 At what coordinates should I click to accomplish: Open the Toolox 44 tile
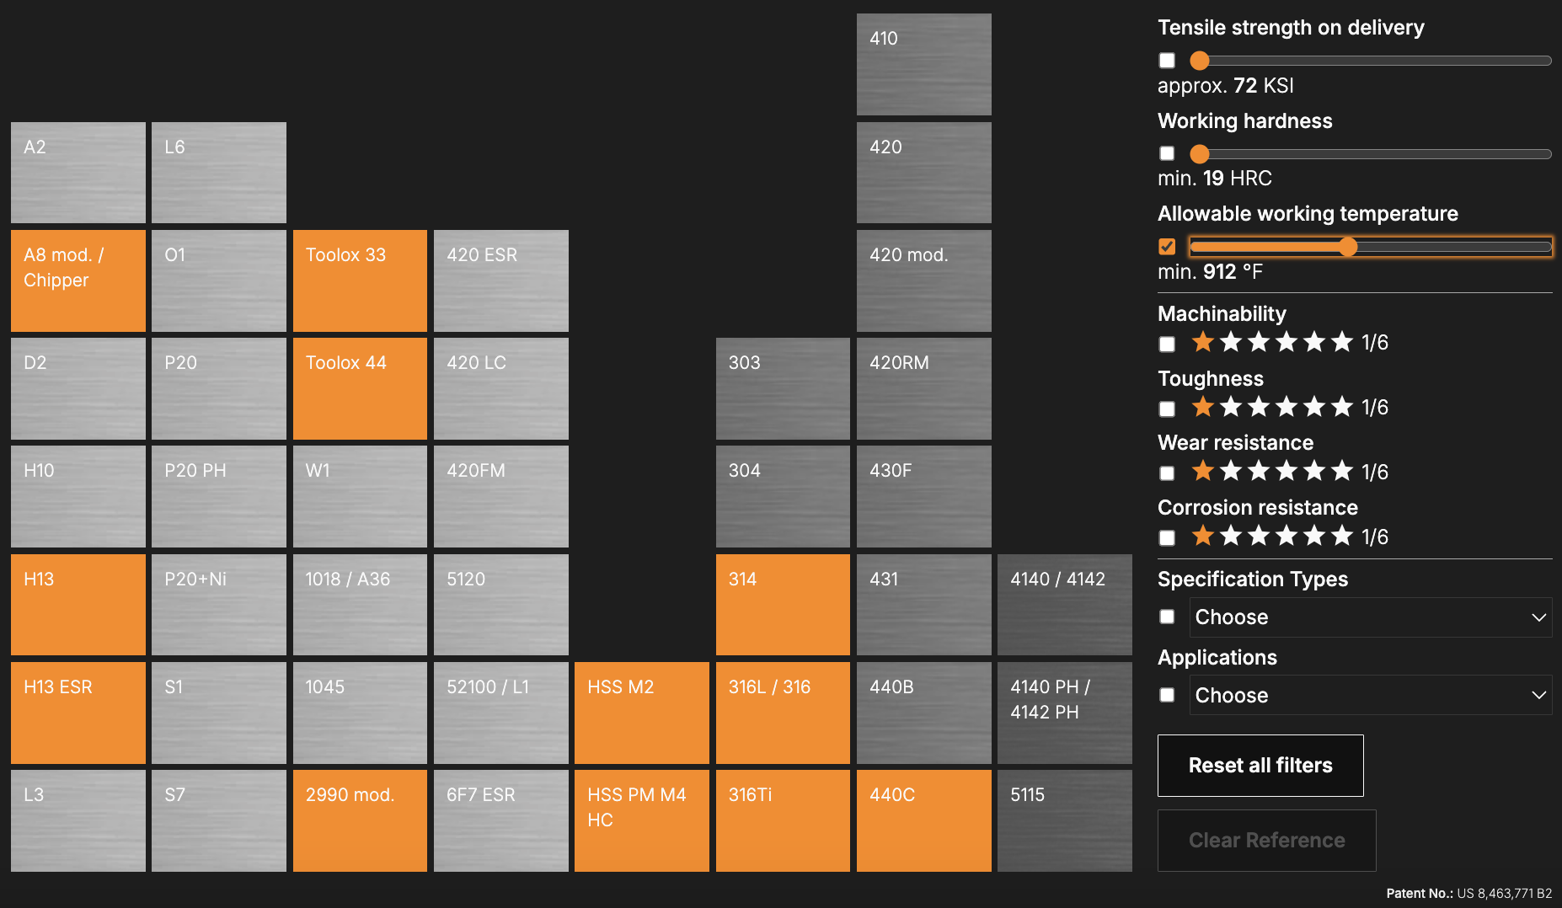click(x=360, y=388)
